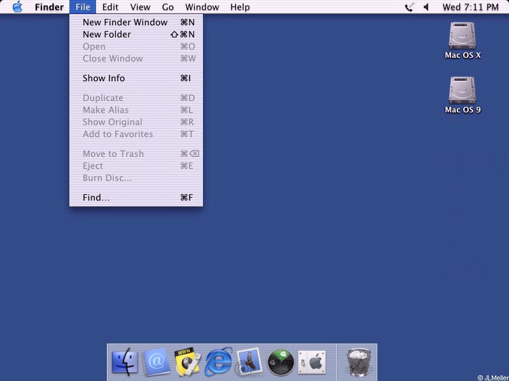This screenshot has width=509, height=381.
Task: Open the round radar-style Dock icon
Action: 281,362
